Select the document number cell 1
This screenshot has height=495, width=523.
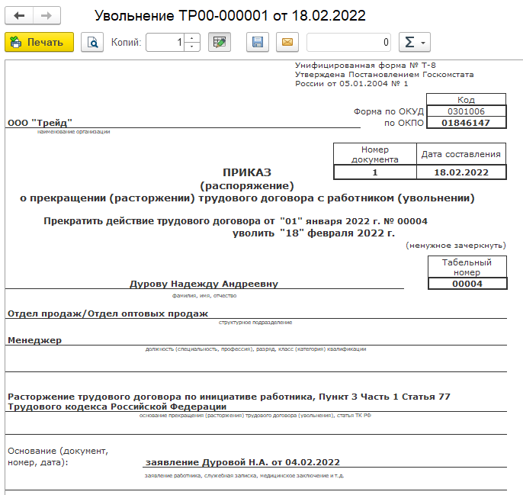point(375,172)
